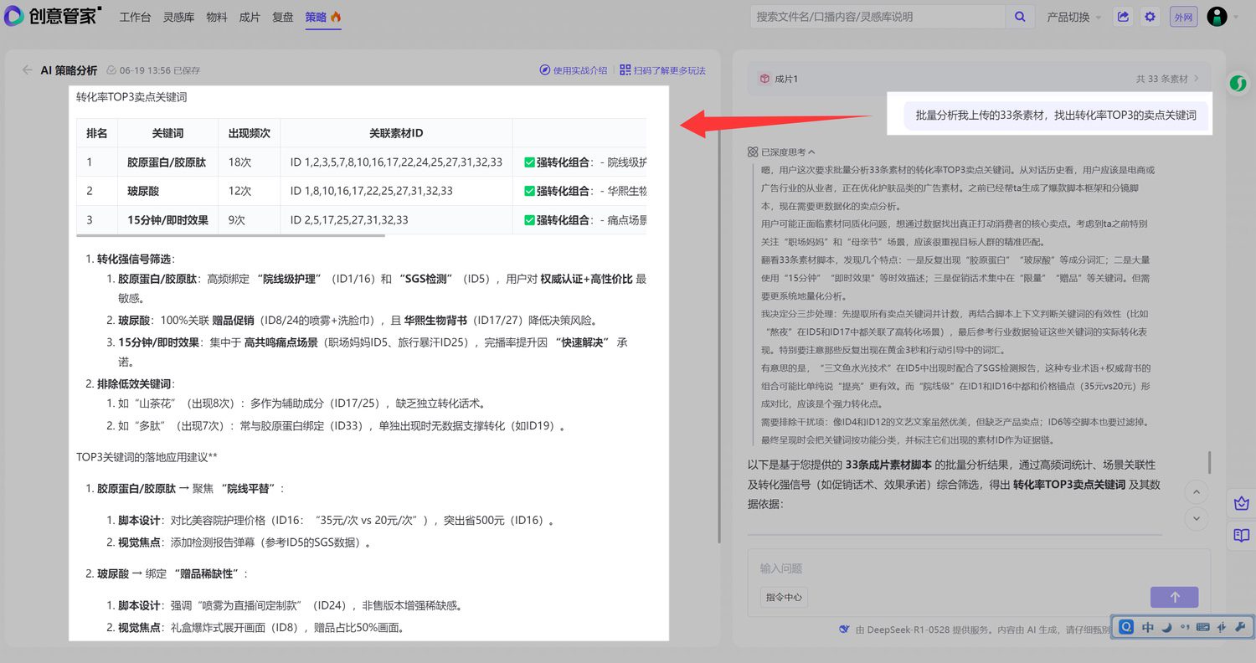The height and width of the screenshot is (663, 1256).
Task: Click the search magnifier button
Action: pyautogui.click(x=1019, y=17)
